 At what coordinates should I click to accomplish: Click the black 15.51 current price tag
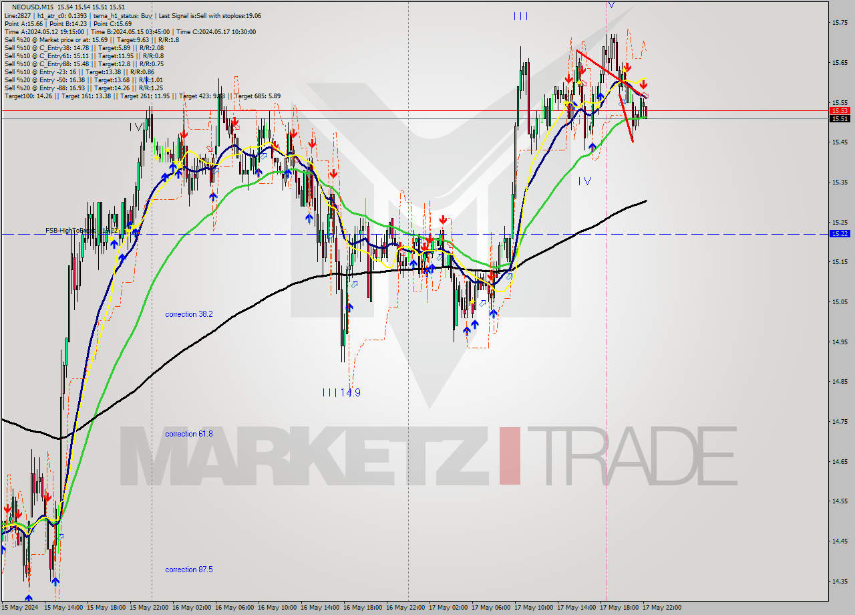point(839,118)
